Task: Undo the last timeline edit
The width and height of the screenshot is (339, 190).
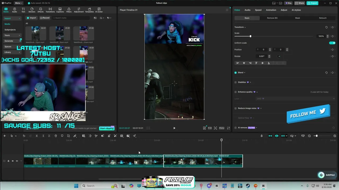Action: 24,136
